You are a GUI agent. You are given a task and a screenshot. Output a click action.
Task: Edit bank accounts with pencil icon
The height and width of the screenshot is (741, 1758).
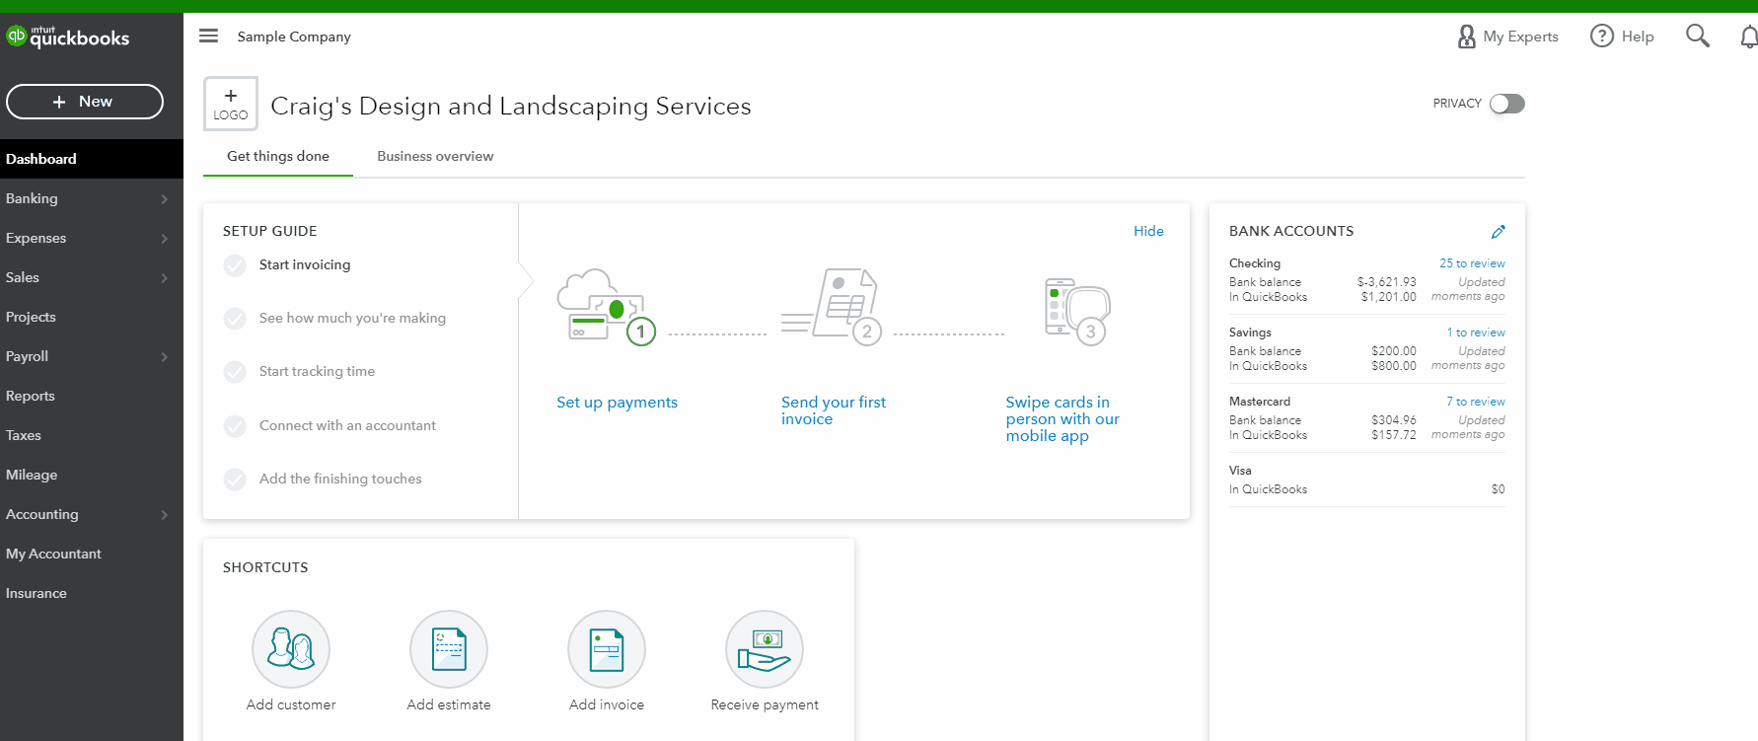[x=1498, y=232]
